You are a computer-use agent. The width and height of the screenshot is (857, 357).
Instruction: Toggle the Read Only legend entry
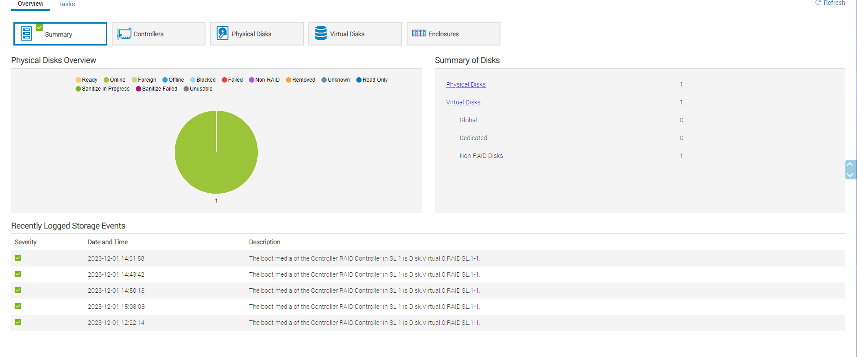click(372, 80)
